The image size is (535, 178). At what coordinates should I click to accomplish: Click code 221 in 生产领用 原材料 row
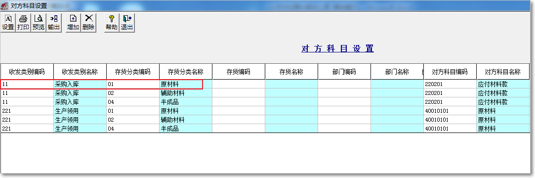27,111
